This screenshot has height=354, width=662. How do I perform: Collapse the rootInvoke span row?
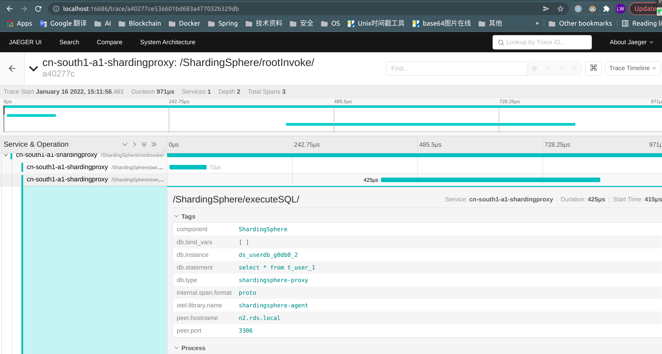click(x=6, y=155)
